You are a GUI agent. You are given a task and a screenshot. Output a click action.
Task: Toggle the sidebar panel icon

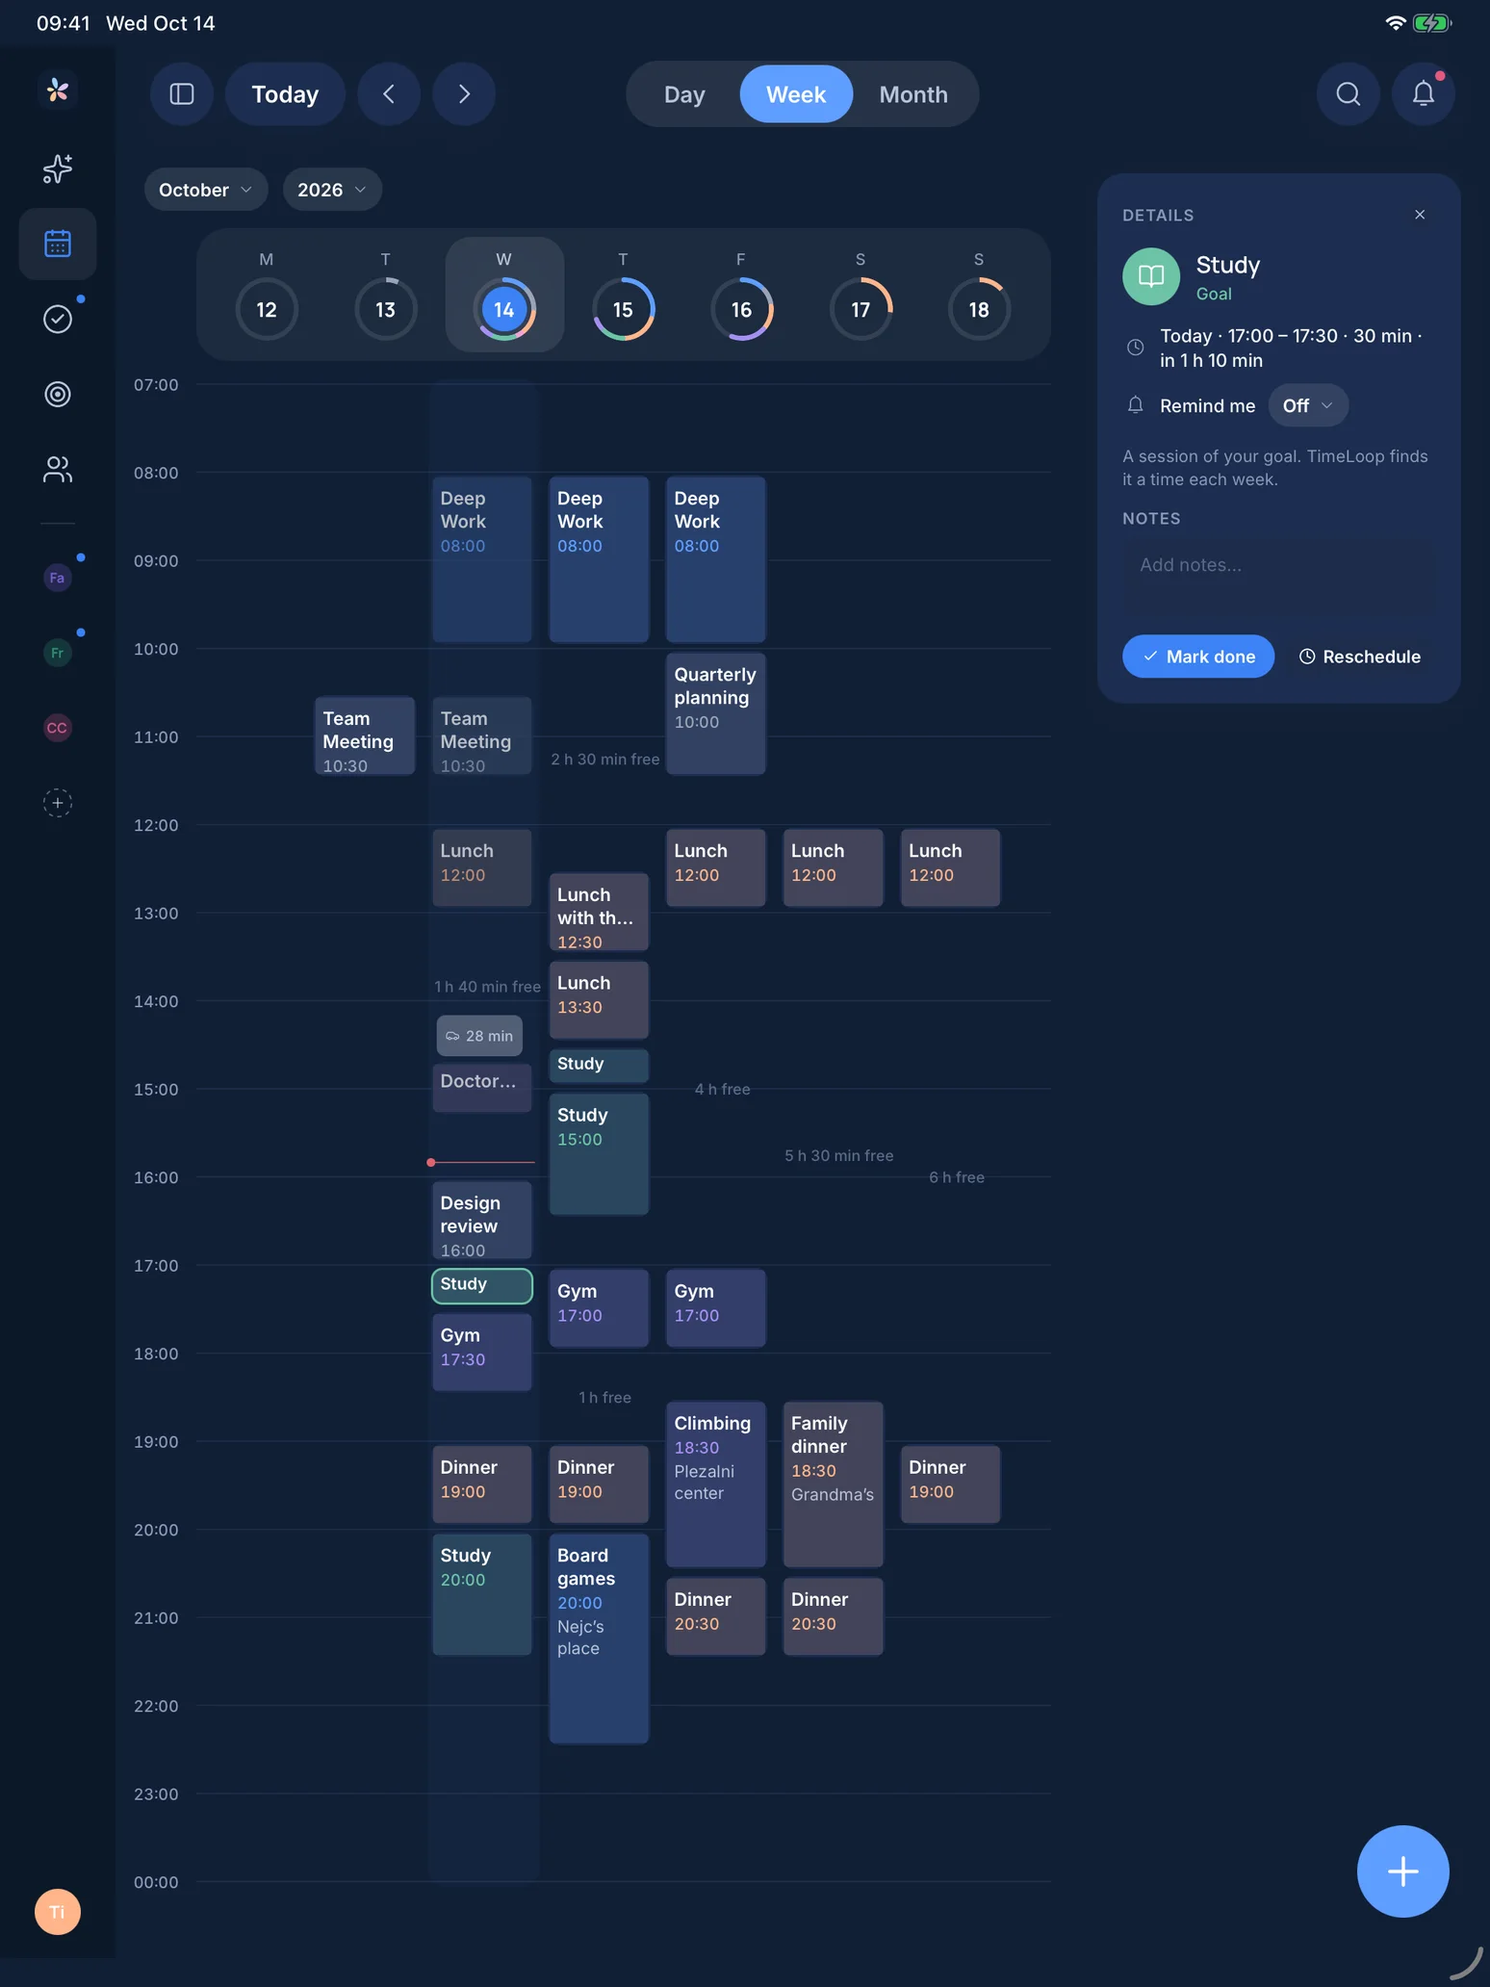click(x=182, y=94)
